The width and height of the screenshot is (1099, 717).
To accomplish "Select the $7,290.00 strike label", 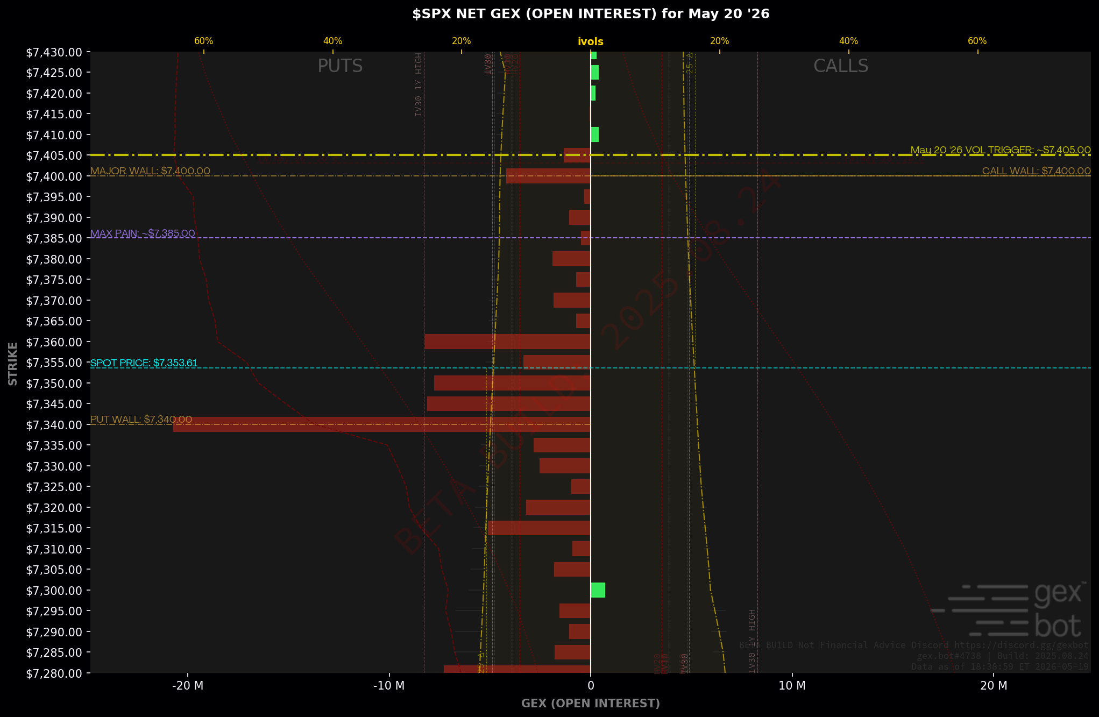I will tap(54, 632).
